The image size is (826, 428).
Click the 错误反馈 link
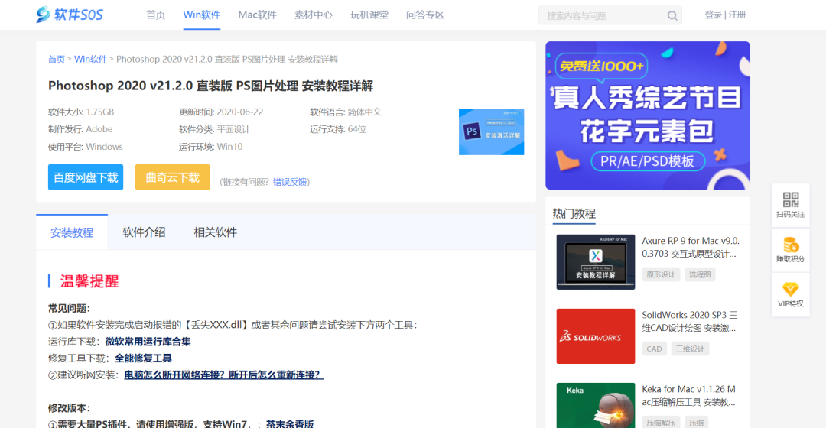coord(291,182)
